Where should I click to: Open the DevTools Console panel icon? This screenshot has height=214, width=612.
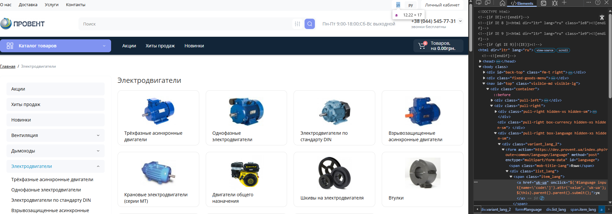coord(544,3)
